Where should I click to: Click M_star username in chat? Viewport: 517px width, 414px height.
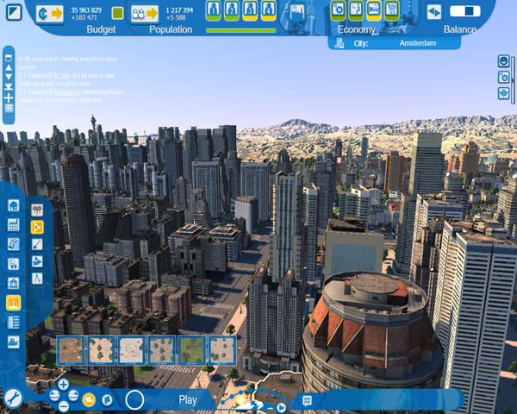click(x=62, y=76)
